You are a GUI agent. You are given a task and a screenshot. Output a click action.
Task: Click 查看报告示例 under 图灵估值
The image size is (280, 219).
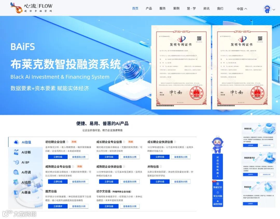tap(79, 206)
